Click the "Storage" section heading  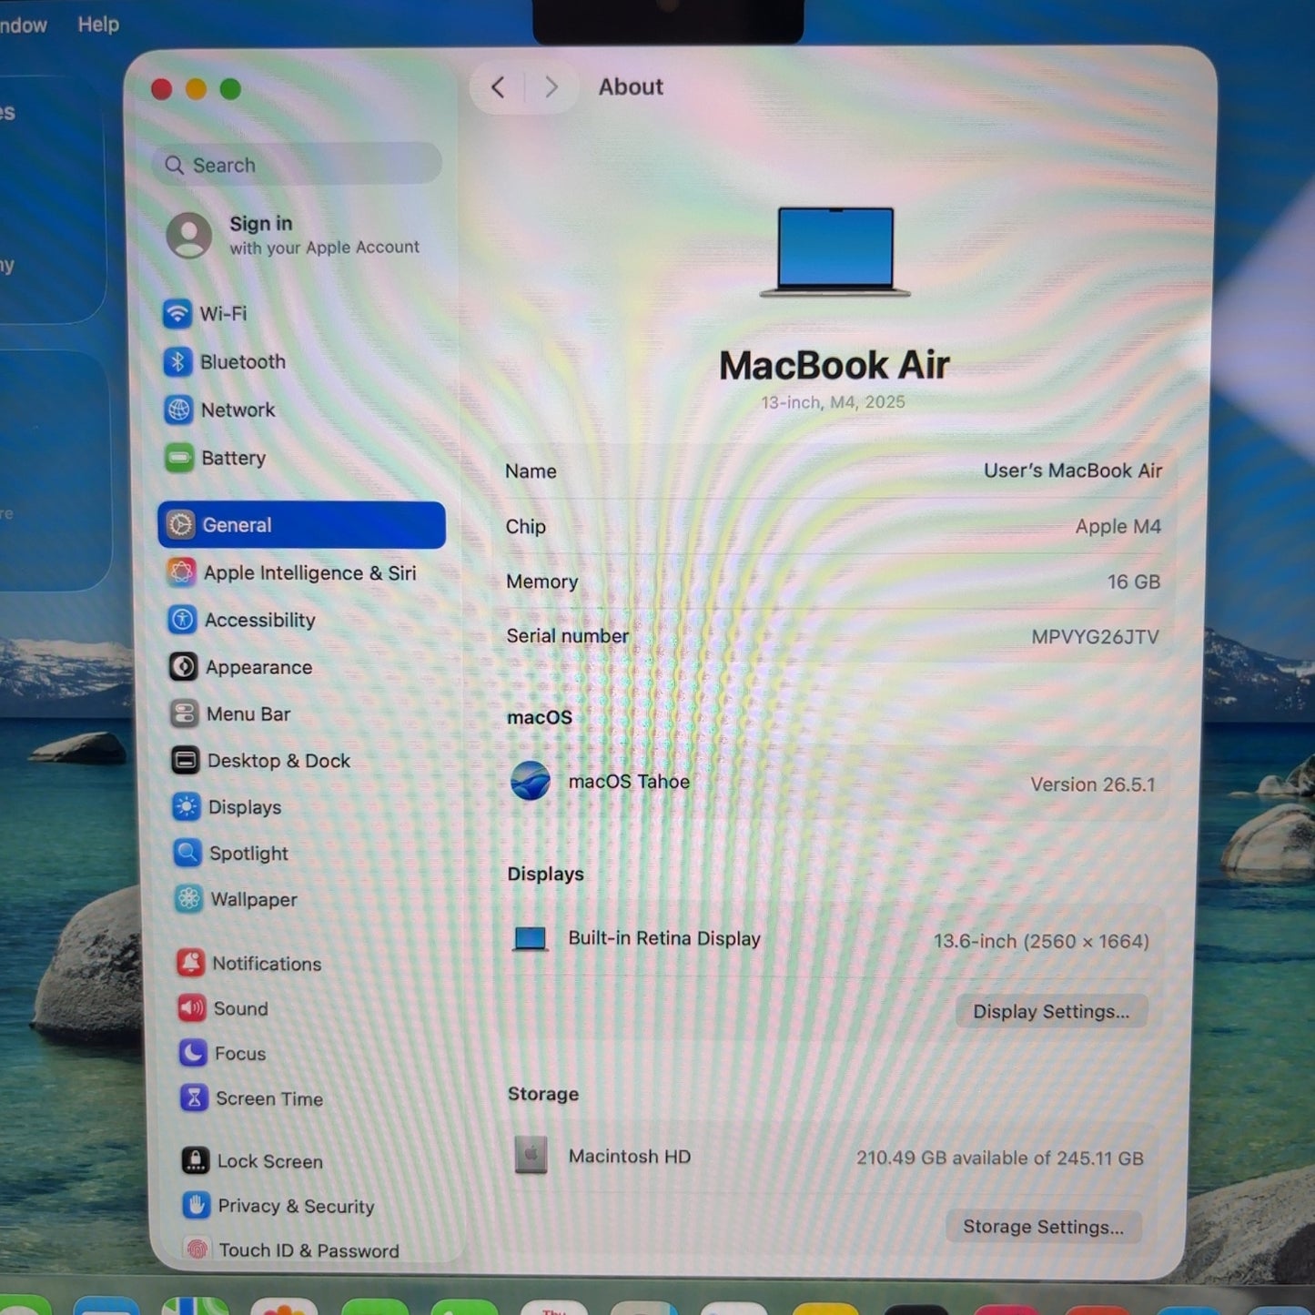pos(543,1094)
